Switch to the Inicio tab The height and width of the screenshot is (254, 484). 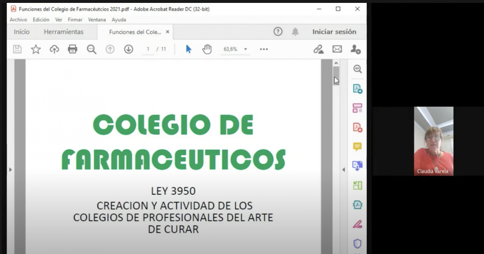tap(22, 32)
